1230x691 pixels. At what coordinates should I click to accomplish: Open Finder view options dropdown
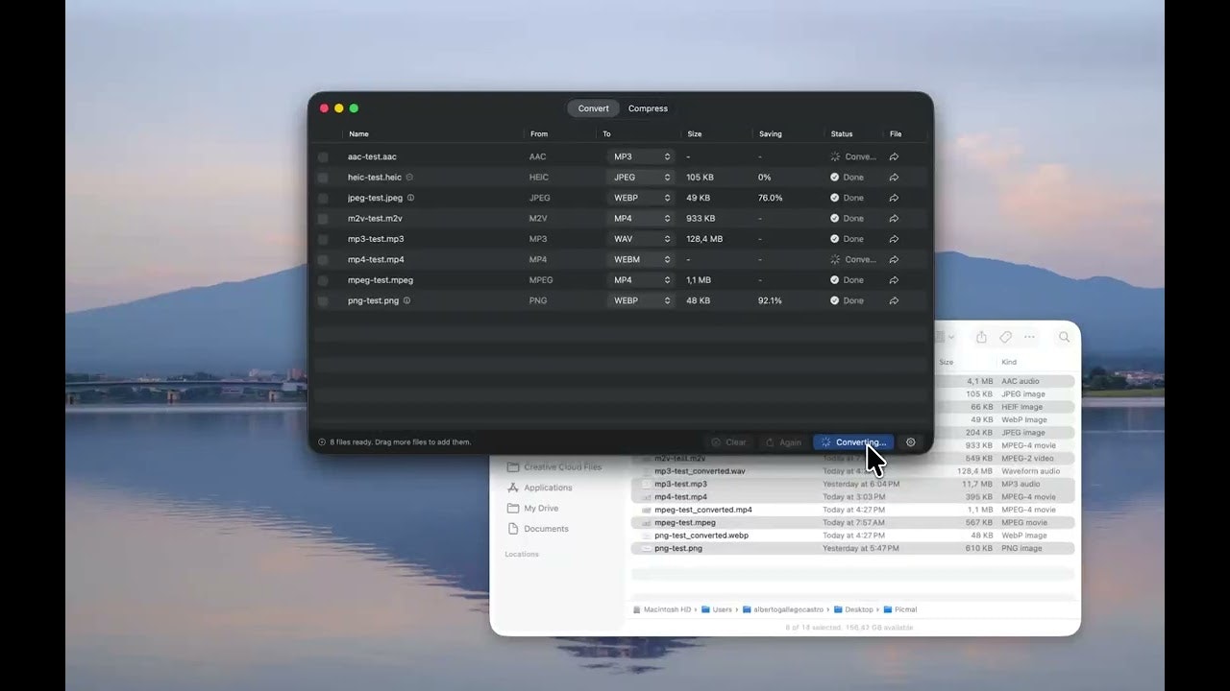point(946,337)
